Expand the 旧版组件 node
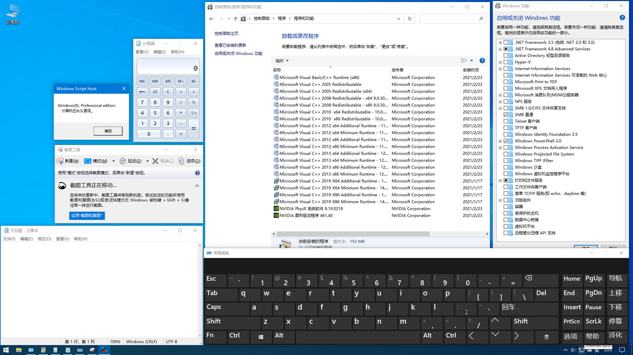 pyautogui.click(x=500, y=200)
